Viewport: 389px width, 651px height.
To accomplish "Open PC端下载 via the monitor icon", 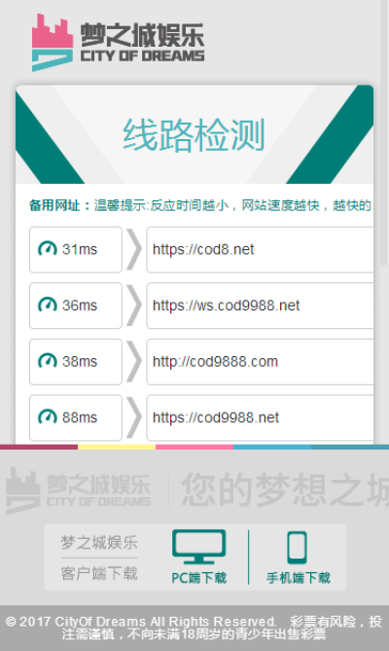I will coord(199,547).
